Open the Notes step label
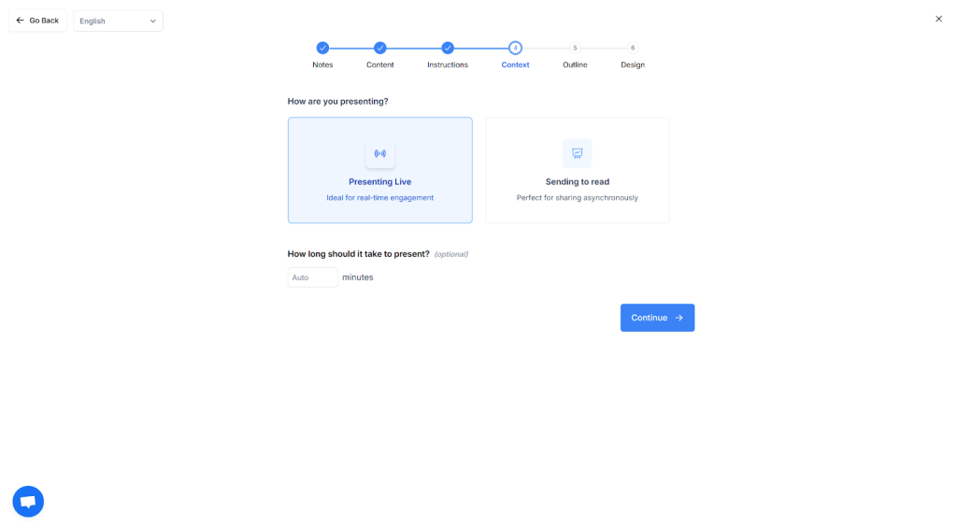 322,64
